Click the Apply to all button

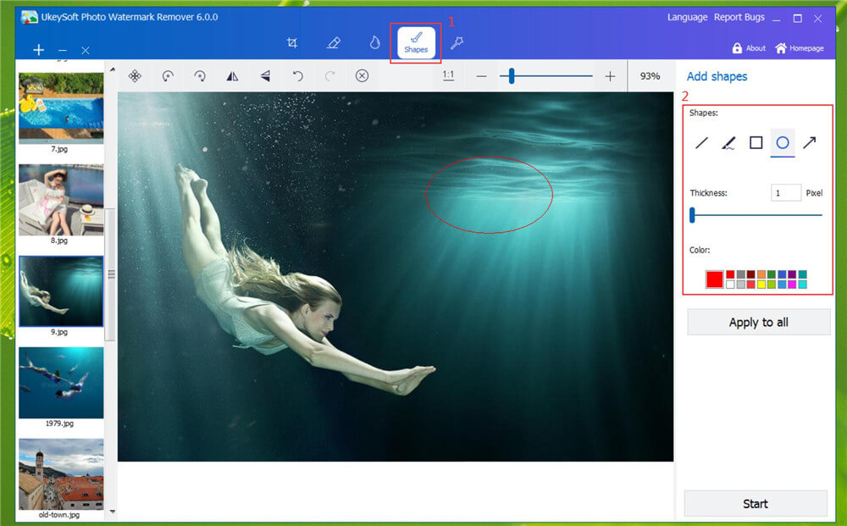click(758, 322)
